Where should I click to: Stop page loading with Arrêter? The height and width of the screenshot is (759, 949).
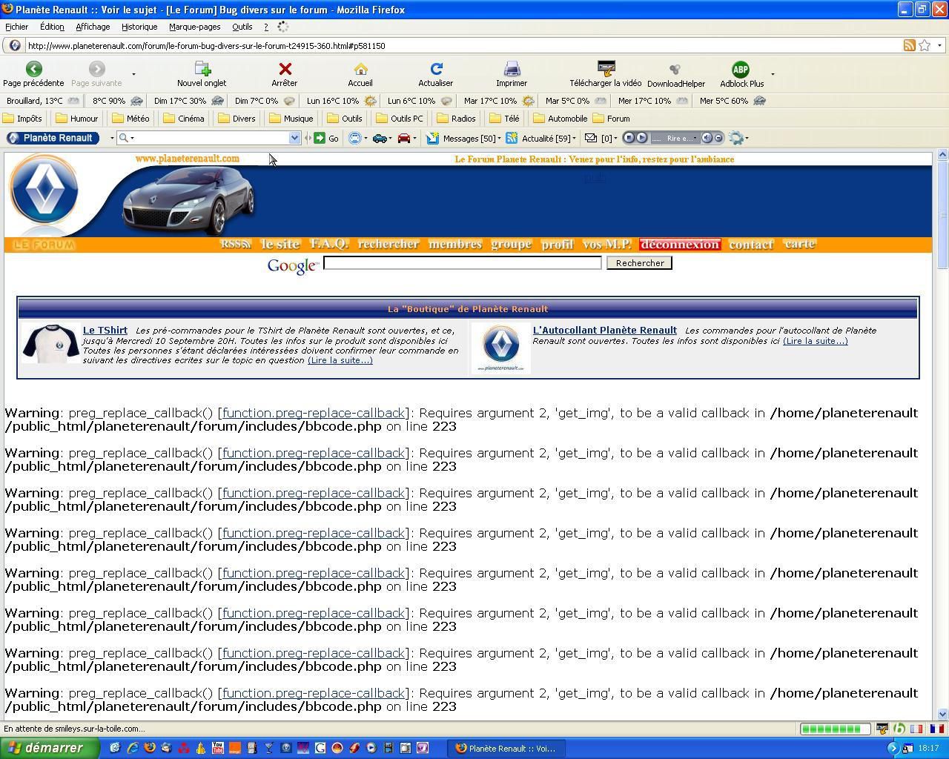(285, 74)
